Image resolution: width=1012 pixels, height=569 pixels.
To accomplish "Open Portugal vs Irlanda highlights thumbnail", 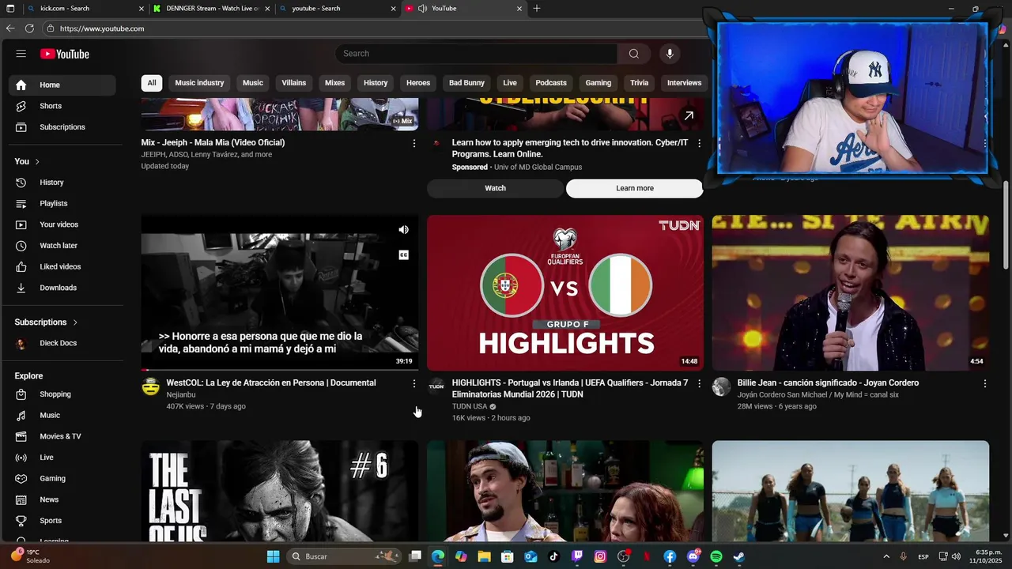I will pyautogui.click(x=565, y=292).
